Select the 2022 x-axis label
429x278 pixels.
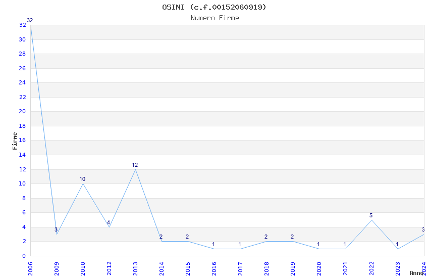click(x=372, y=269)
